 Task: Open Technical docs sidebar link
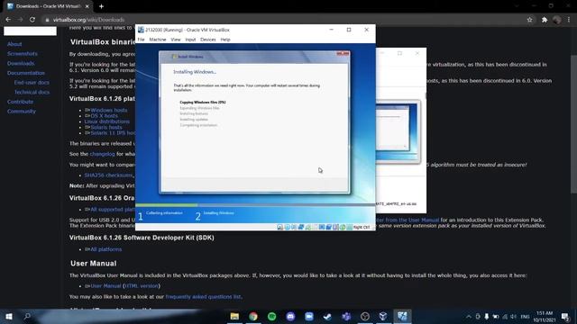click(32, 92)
